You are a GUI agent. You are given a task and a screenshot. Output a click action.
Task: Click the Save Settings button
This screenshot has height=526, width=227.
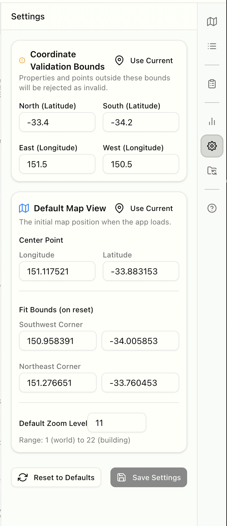(148, 477)
